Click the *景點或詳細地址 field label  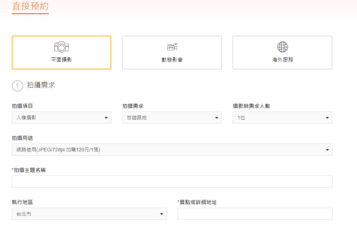click(197, 202)
